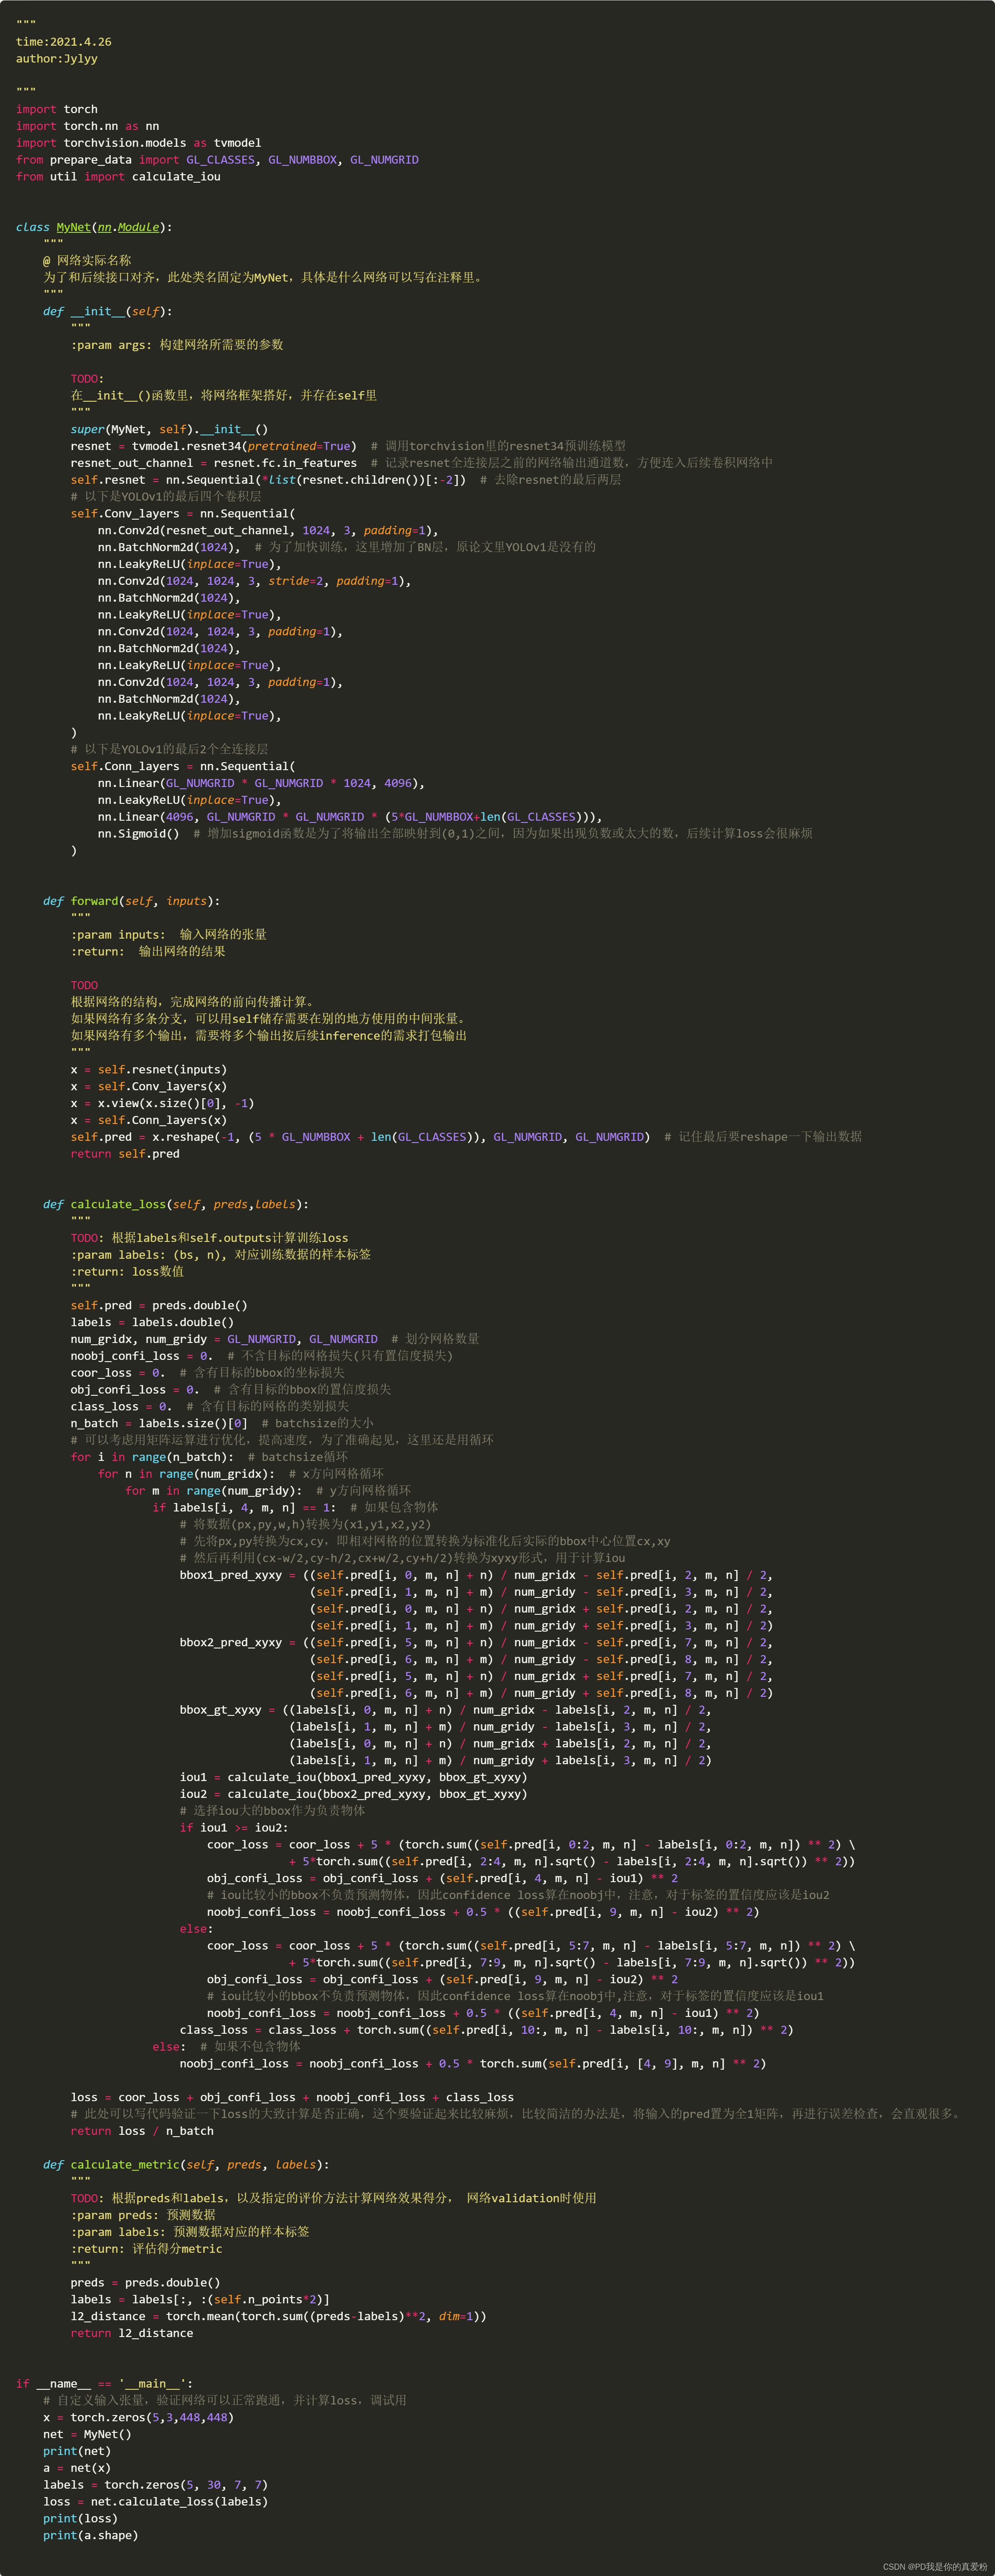The image size is (995, 2576).
Task: Select the 'from prepare_data import' line
Action: pyautogui.click(x=217, y=160)
